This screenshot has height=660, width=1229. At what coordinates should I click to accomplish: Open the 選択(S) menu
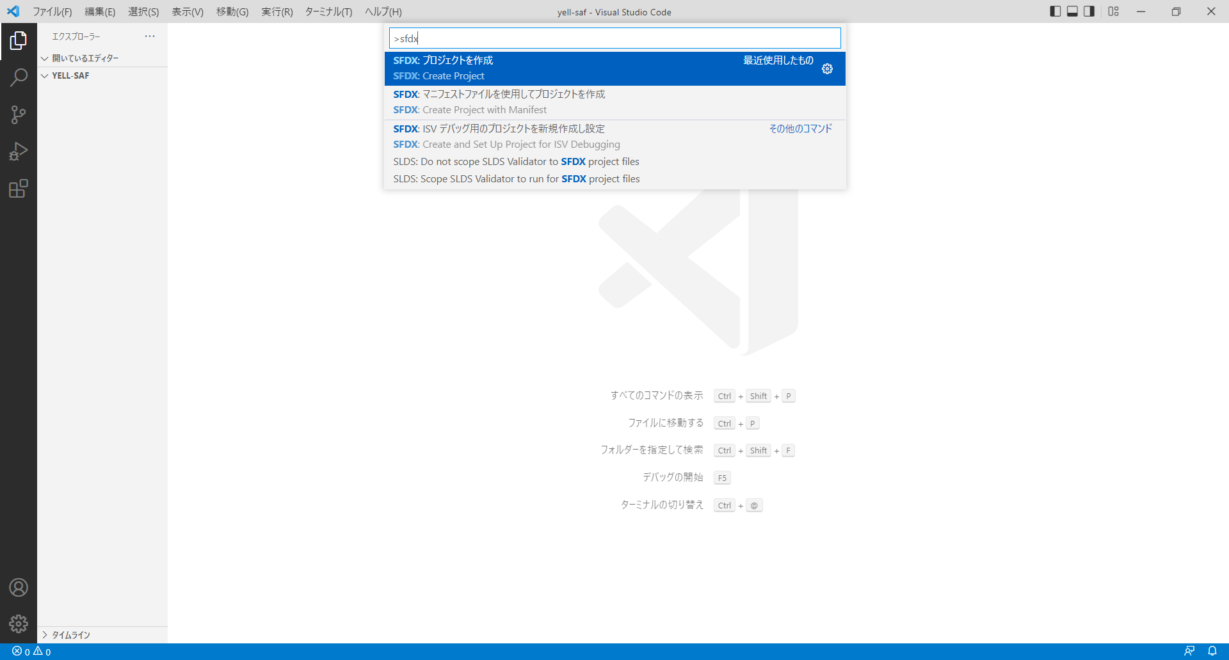(x=143, y=12)
